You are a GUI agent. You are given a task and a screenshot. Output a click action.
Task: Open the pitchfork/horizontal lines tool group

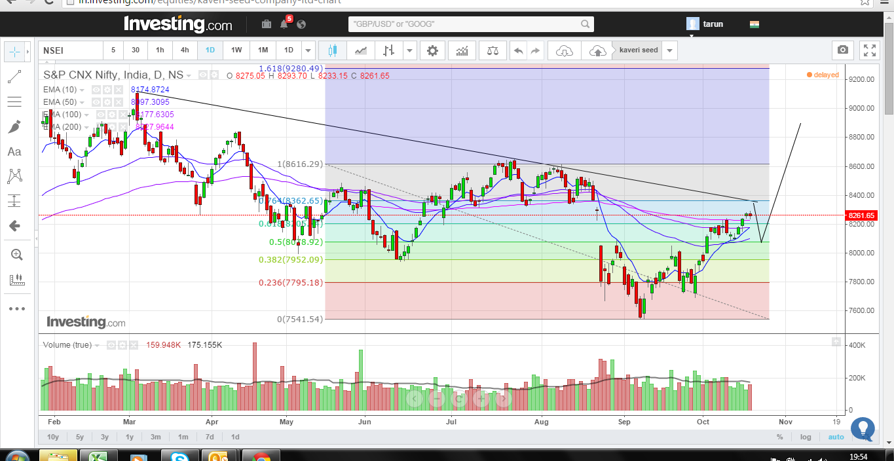click(x=14, y=101)
